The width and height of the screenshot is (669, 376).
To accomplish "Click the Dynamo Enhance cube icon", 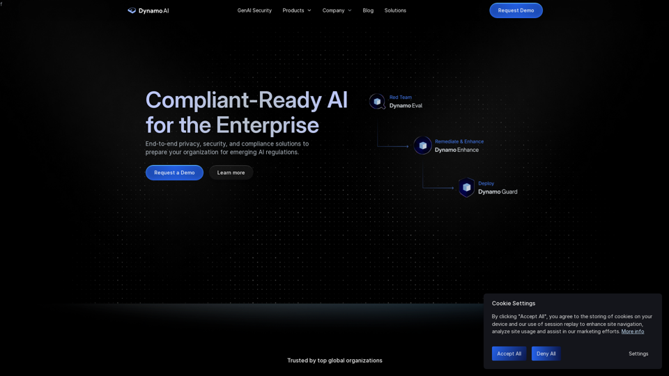I will tap(422, 146).
